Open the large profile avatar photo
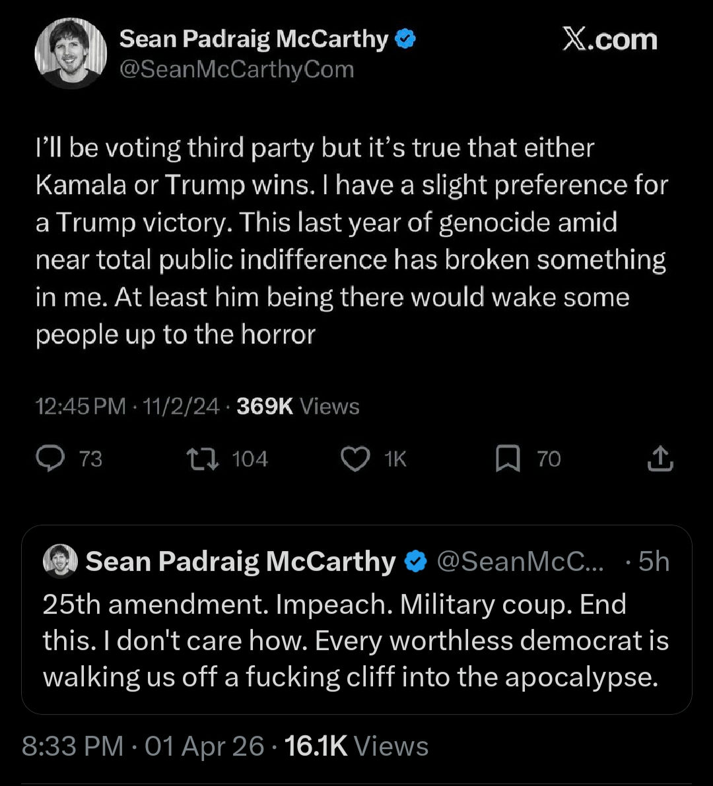Viewport: 713px width, 786px height. [x=71, y=53]
